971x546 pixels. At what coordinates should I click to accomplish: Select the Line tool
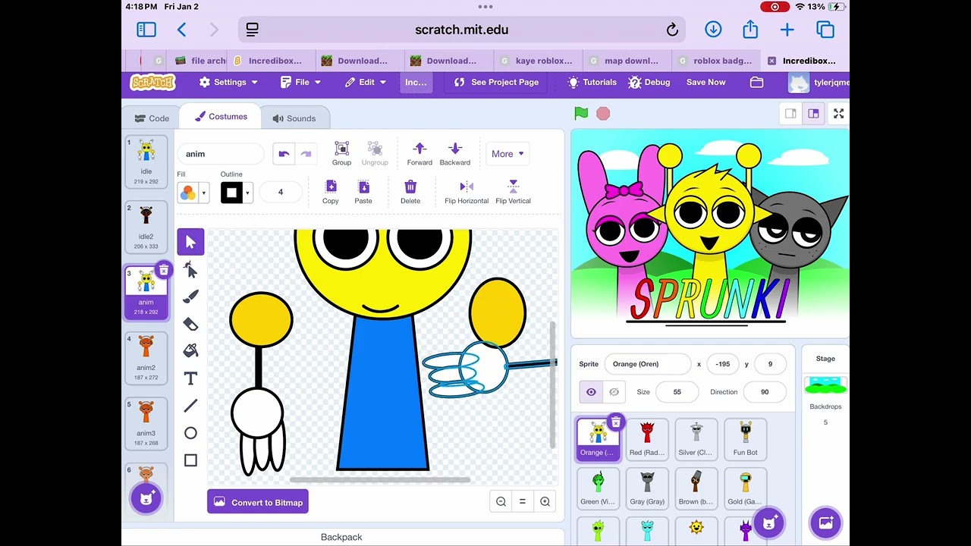pyautogui.click(x=190, y=406)
